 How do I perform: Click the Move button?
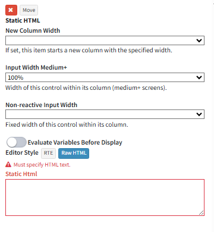tap(29, 10)
